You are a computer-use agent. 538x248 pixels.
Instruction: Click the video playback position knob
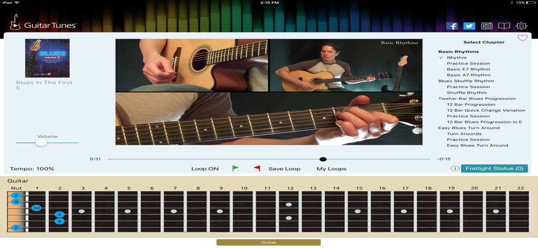pyautogui.click(x=323, y=159)
